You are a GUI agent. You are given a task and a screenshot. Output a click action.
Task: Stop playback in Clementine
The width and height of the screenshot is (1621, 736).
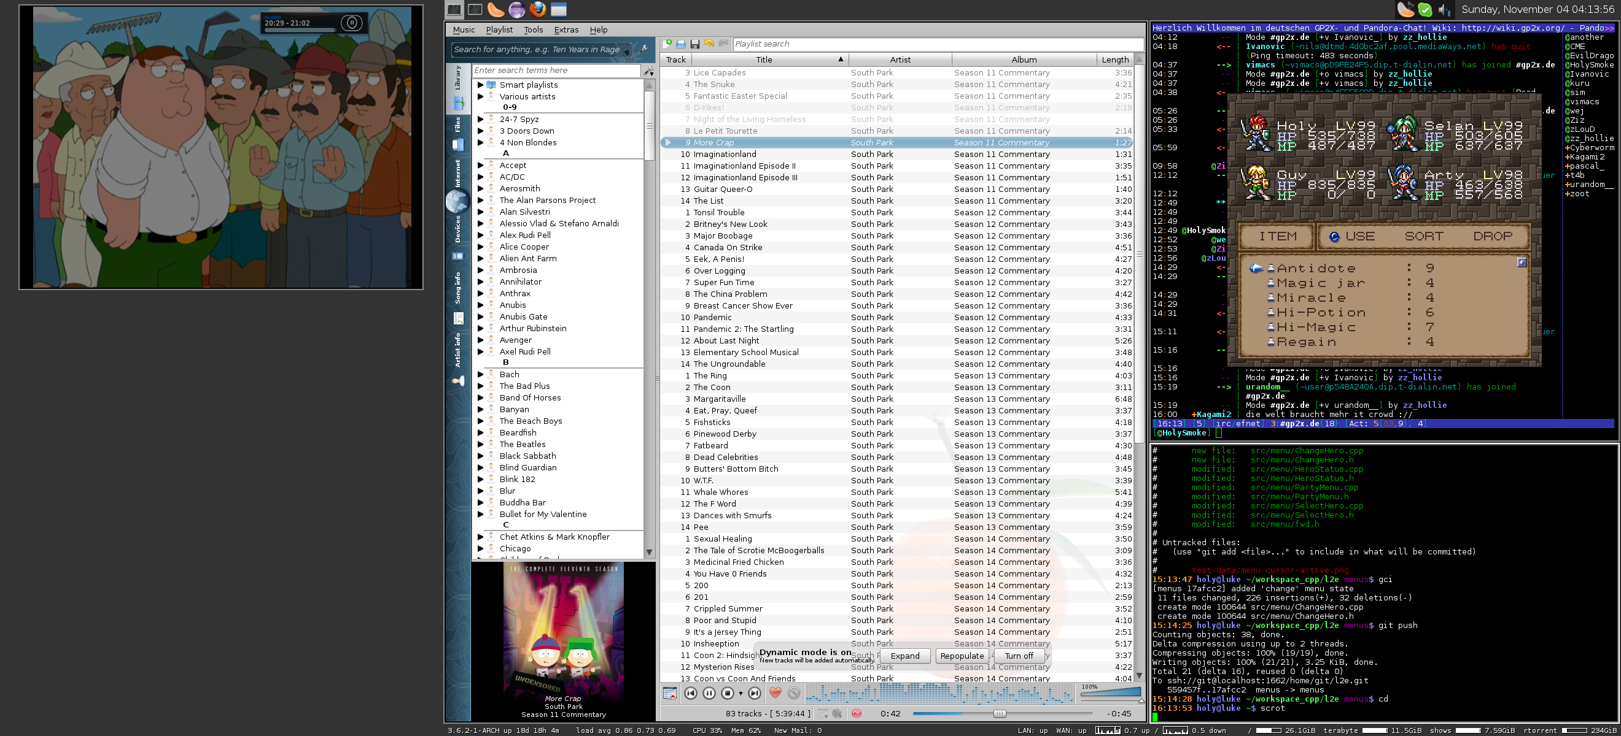[x=728, y=692]
